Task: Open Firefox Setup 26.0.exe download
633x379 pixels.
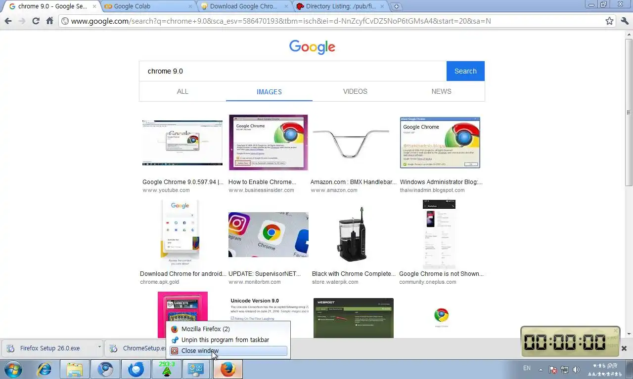Action: pos(48,348)
